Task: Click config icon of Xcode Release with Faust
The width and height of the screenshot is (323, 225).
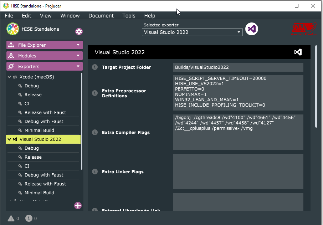Action: tap(20, 113)
